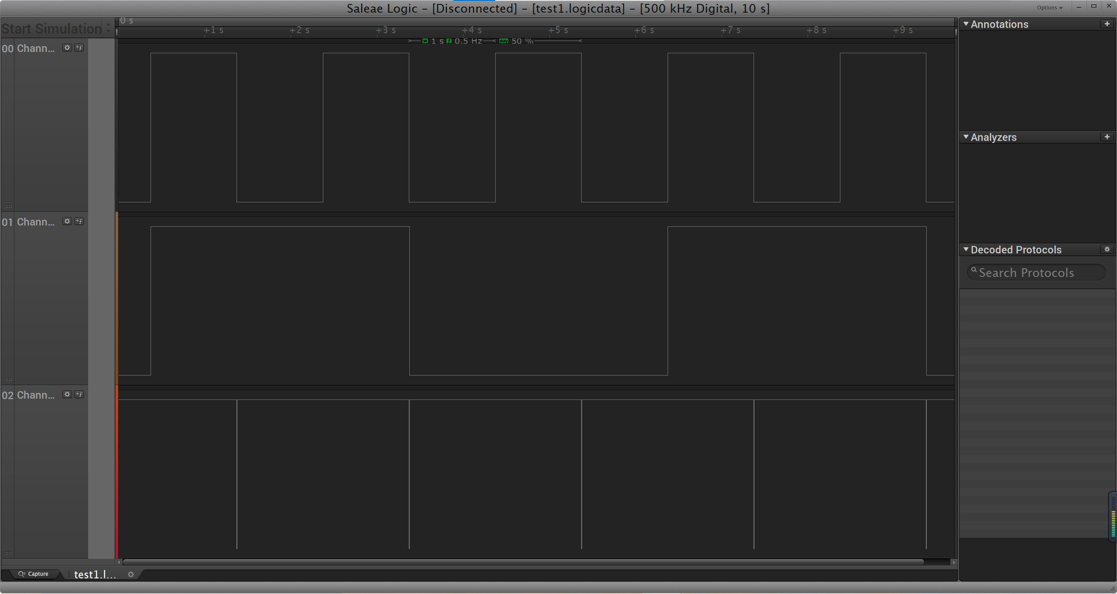The width and height of the screenshot is (1117, 594).
Task: Click the frequency measurement icon
Action: 449,41
